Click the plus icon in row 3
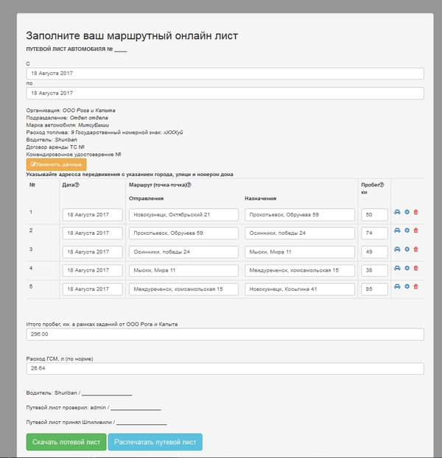442x458 pixels. (x=407, y=249)
